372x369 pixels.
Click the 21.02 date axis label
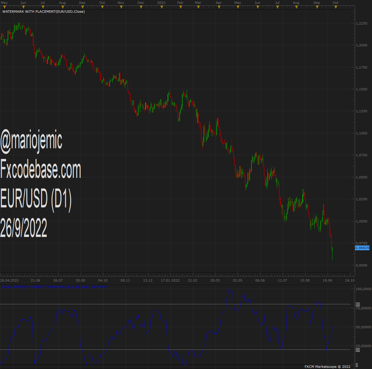(x=193, y=280)
